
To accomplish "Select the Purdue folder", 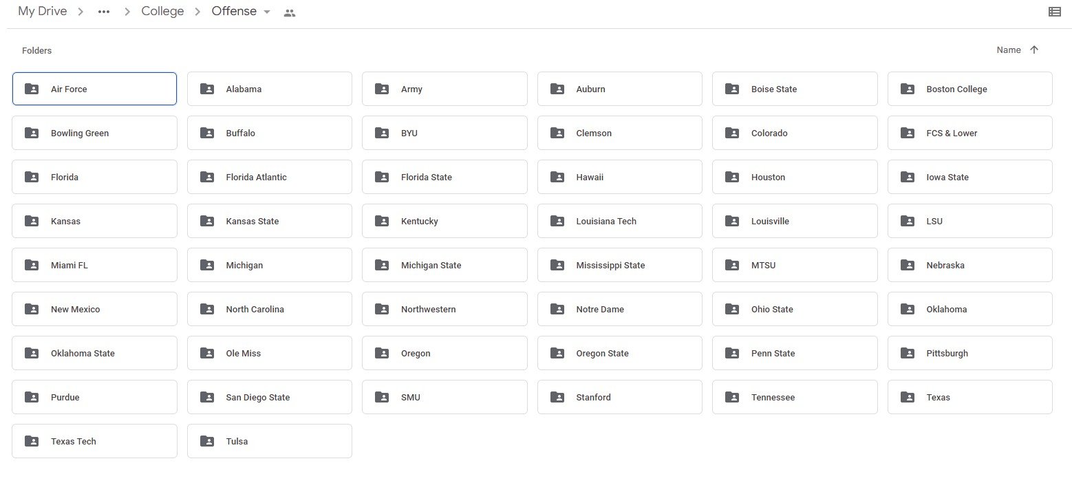I will click(94, 397).
